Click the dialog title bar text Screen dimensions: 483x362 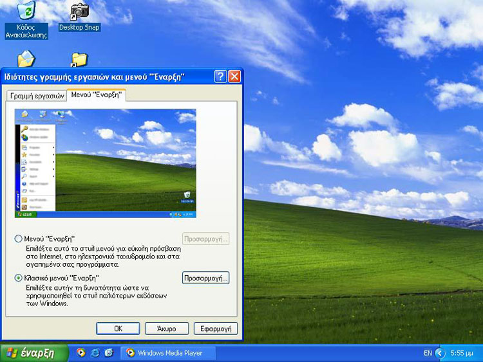point(94,77)
